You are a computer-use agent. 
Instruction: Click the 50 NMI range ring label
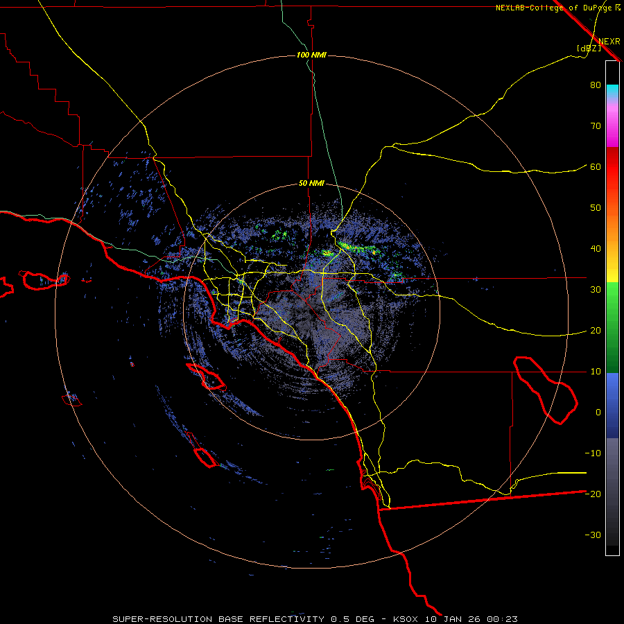[311, 184]
